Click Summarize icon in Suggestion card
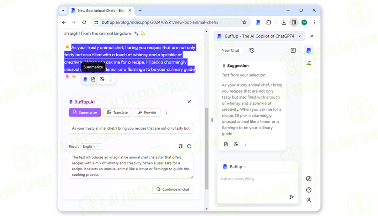Image resolution: width=378 pixels, height=216 pixels. (226, 144)
